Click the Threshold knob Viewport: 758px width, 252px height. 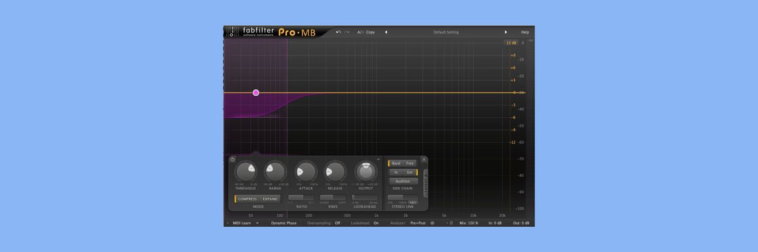coord(246,171)
